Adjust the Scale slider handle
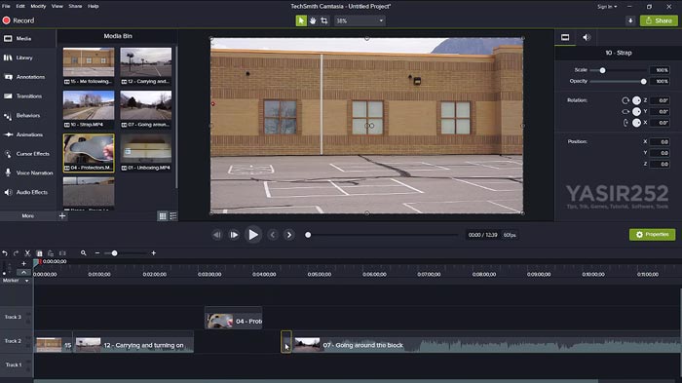This screenshot has height=383, width=682. pos(602,70)
